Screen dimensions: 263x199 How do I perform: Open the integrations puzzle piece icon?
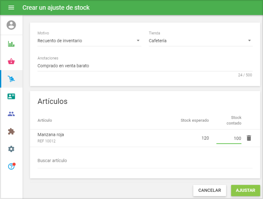11,132
